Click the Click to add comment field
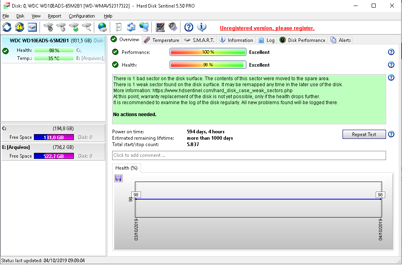 tap(249, 155)
